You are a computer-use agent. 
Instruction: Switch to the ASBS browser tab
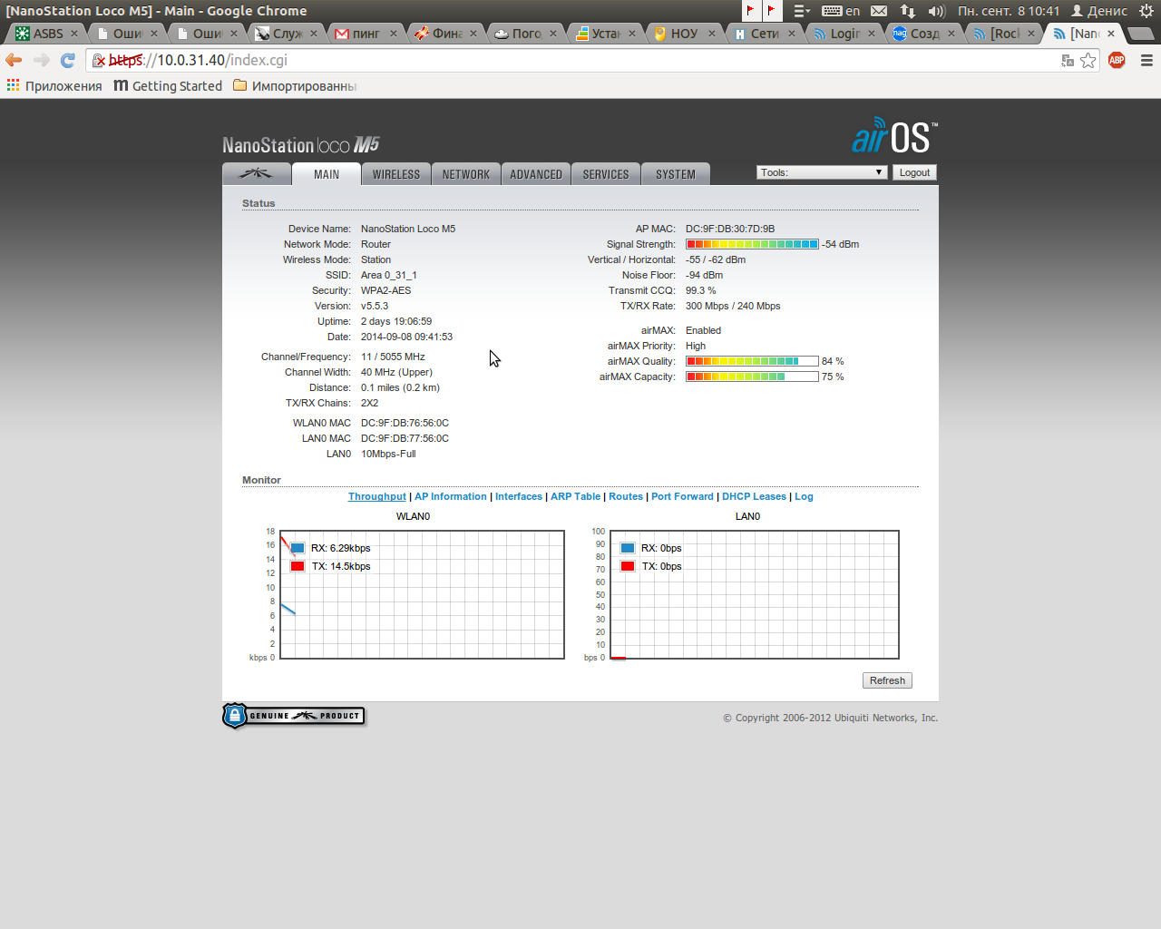point(47,34)
